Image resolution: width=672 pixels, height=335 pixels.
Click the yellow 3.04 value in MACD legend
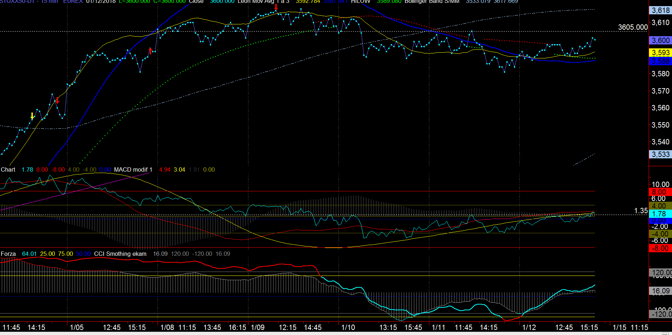[179, 169]
